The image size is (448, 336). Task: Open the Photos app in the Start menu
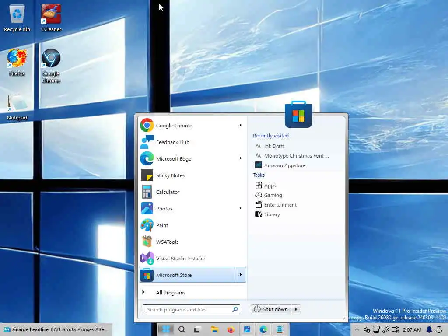click(187, 209)
